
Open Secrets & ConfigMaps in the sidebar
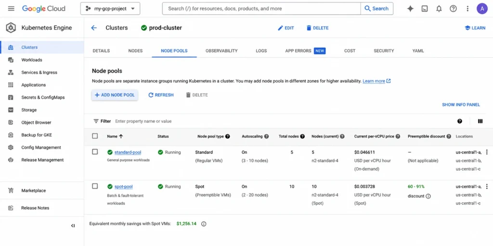[42, 98]
